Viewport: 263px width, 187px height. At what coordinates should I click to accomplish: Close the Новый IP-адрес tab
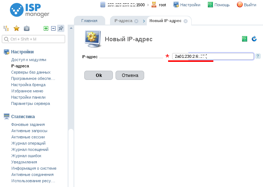pyautogui.click(x=185, y=21)
